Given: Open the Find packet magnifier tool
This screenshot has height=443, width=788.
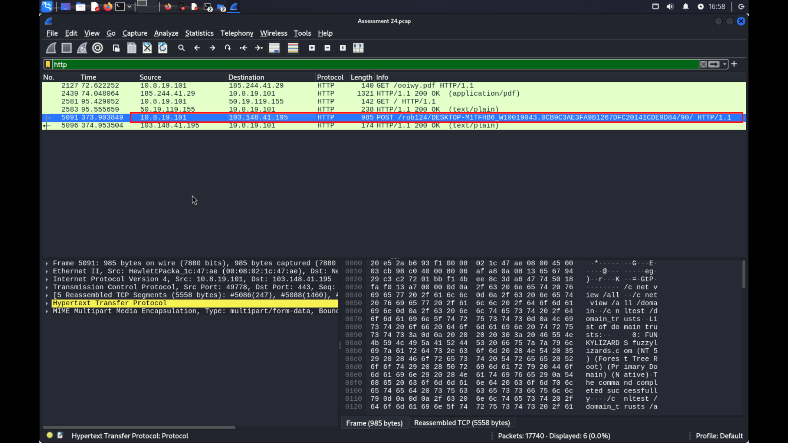Looking at the screenshot, I should [x=181, y=48].
